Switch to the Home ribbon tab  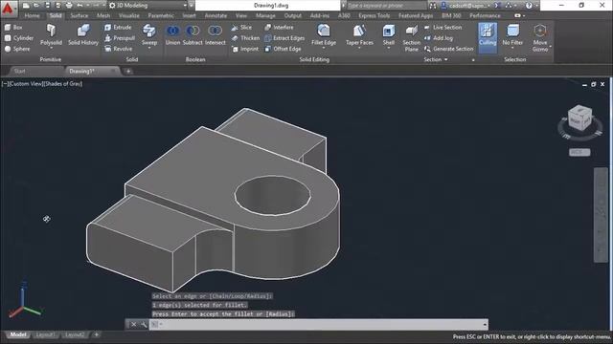coord(32,15)
